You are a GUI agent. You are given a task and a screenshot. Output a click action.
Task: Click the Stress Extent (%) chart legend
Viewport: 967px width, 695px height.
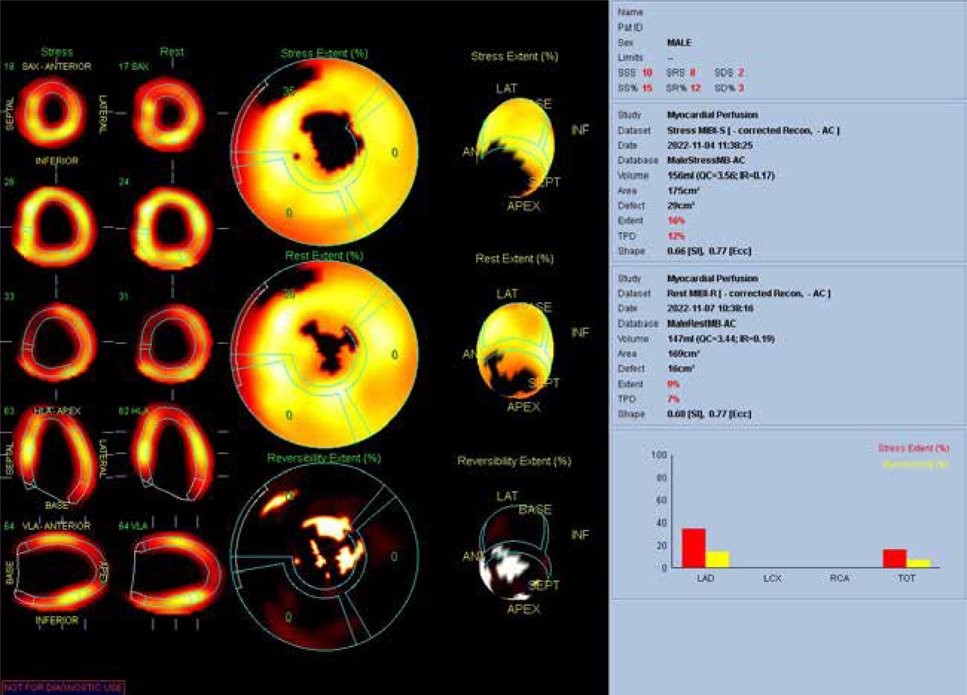coord(913,448)
